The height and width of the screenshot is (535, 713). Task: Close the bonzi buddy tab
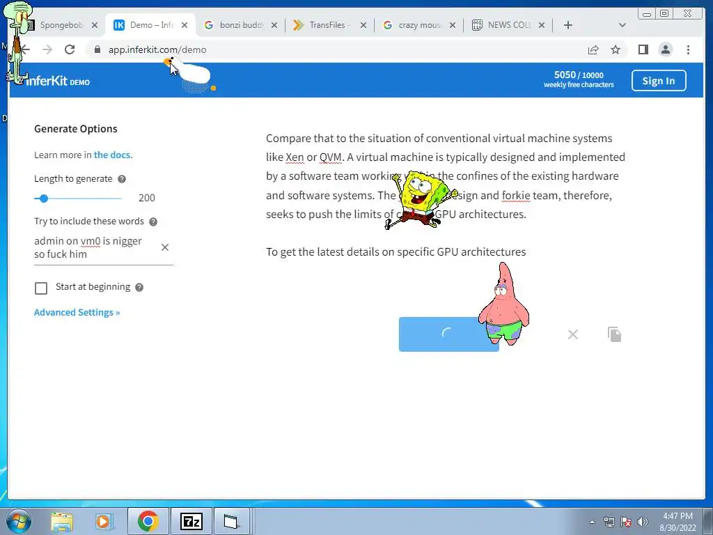[x=274, y=25]
